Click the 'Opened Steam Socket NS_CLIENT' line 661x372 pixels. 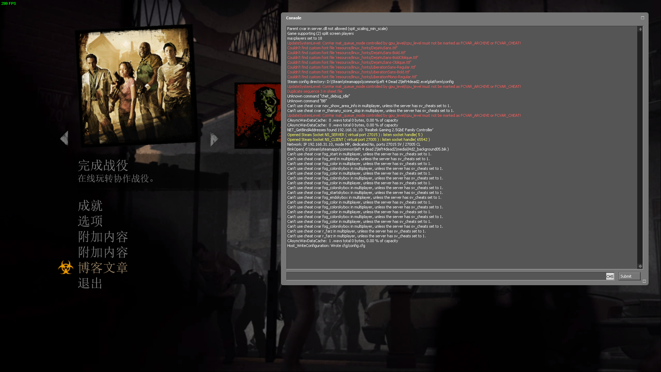358,139
